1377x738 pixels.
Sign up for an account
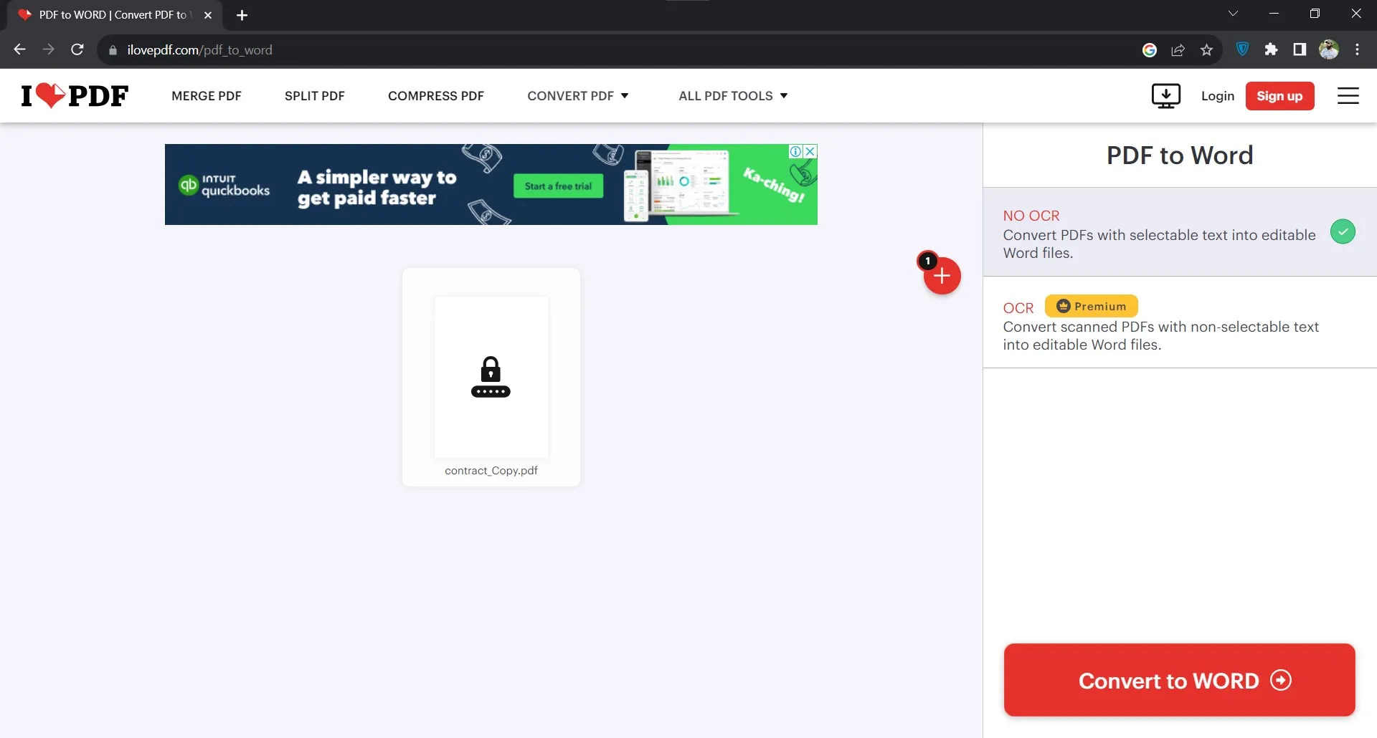point(1280,95)
